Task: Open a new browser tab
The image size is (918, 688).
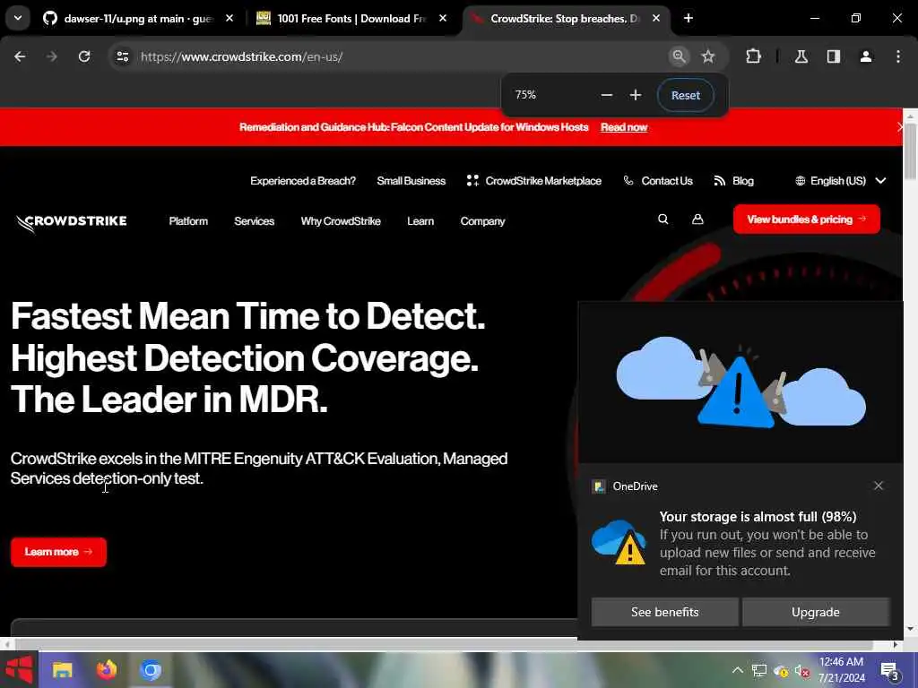Action: pyautogui.click(x=688, y=19)
